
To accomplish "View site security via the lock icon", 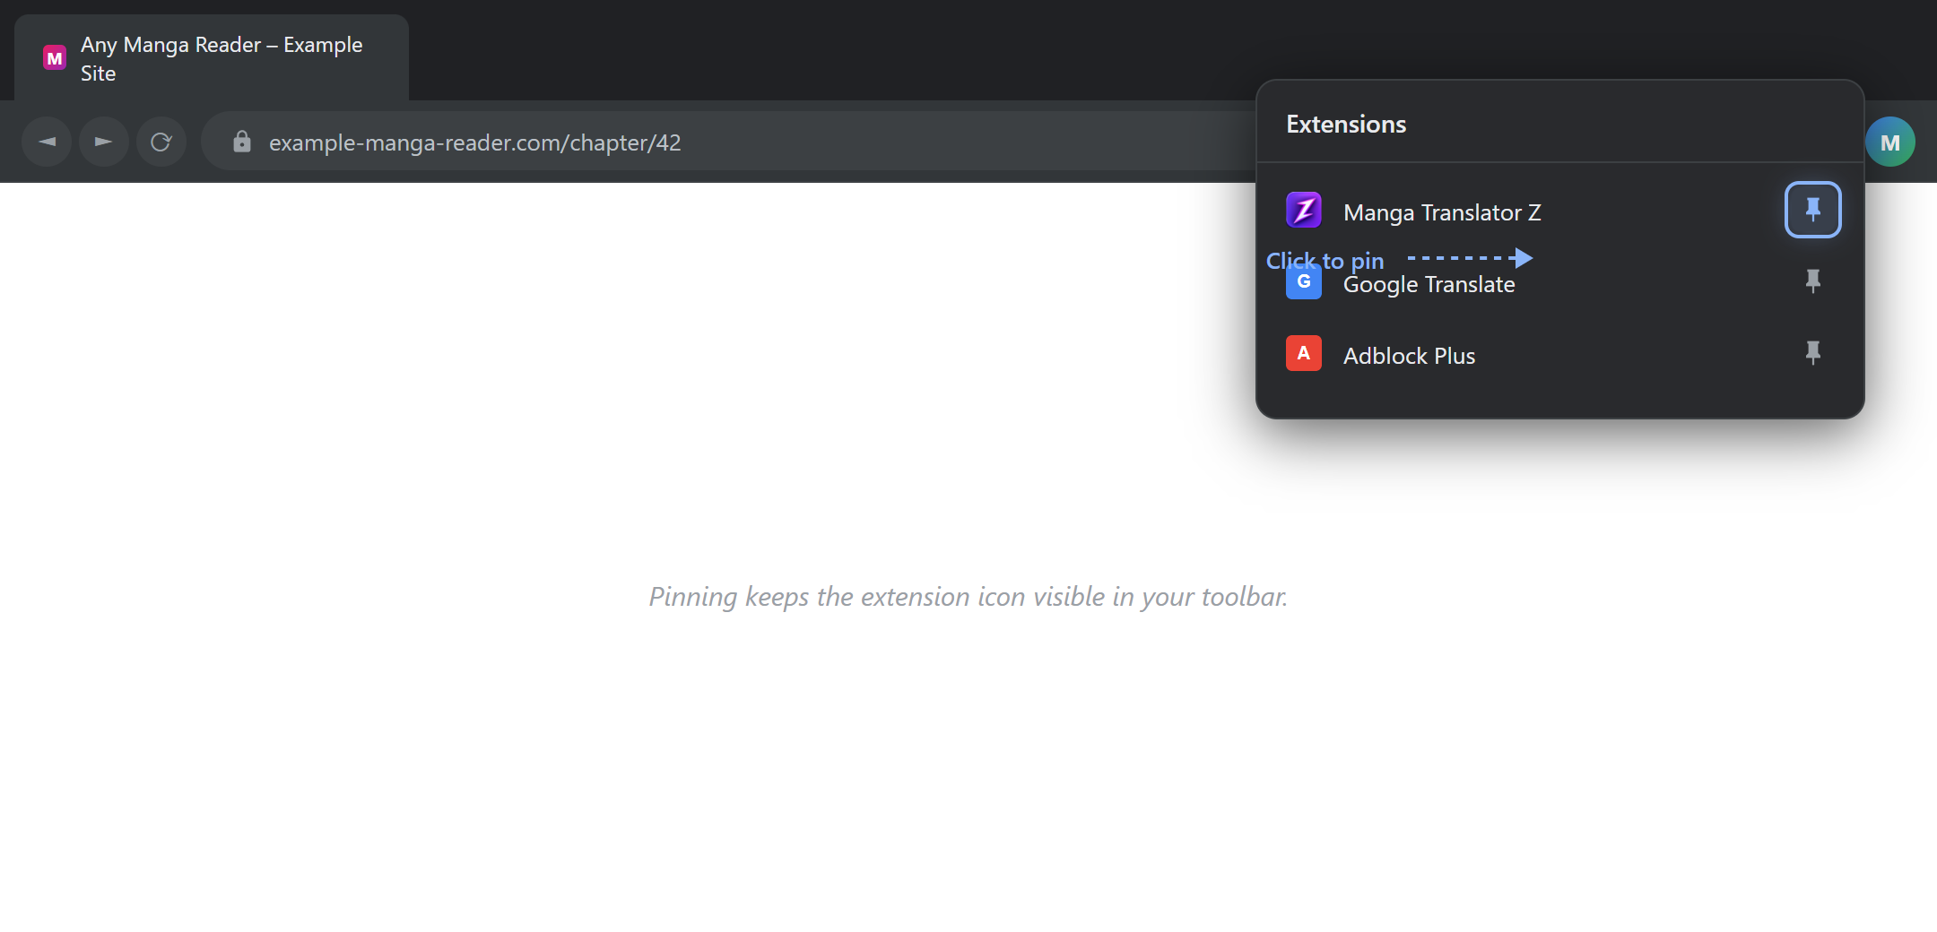I will 240,142.
